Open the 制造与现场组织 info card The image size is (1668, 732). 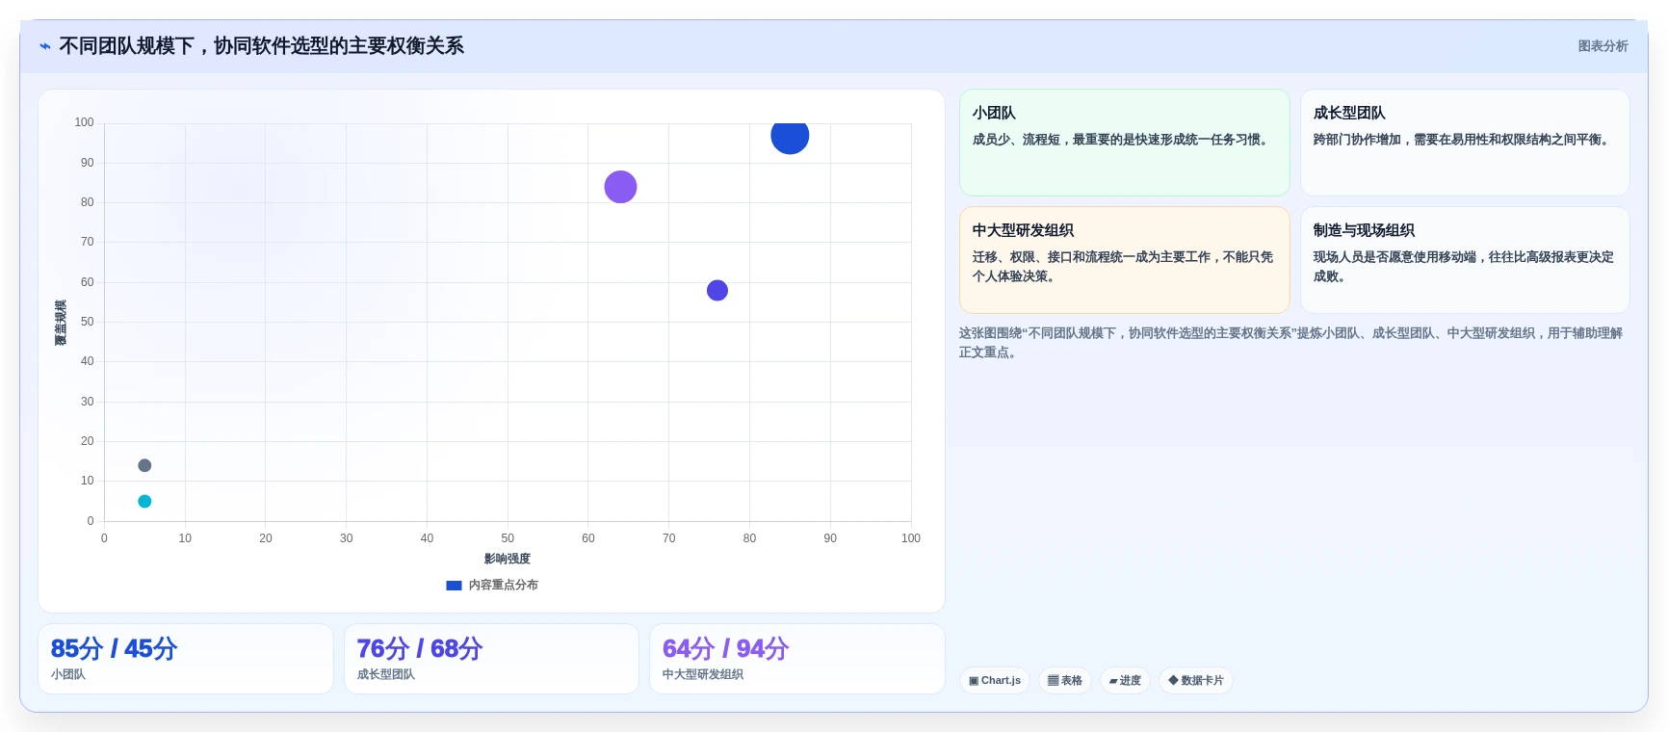tap(1465, 260)
